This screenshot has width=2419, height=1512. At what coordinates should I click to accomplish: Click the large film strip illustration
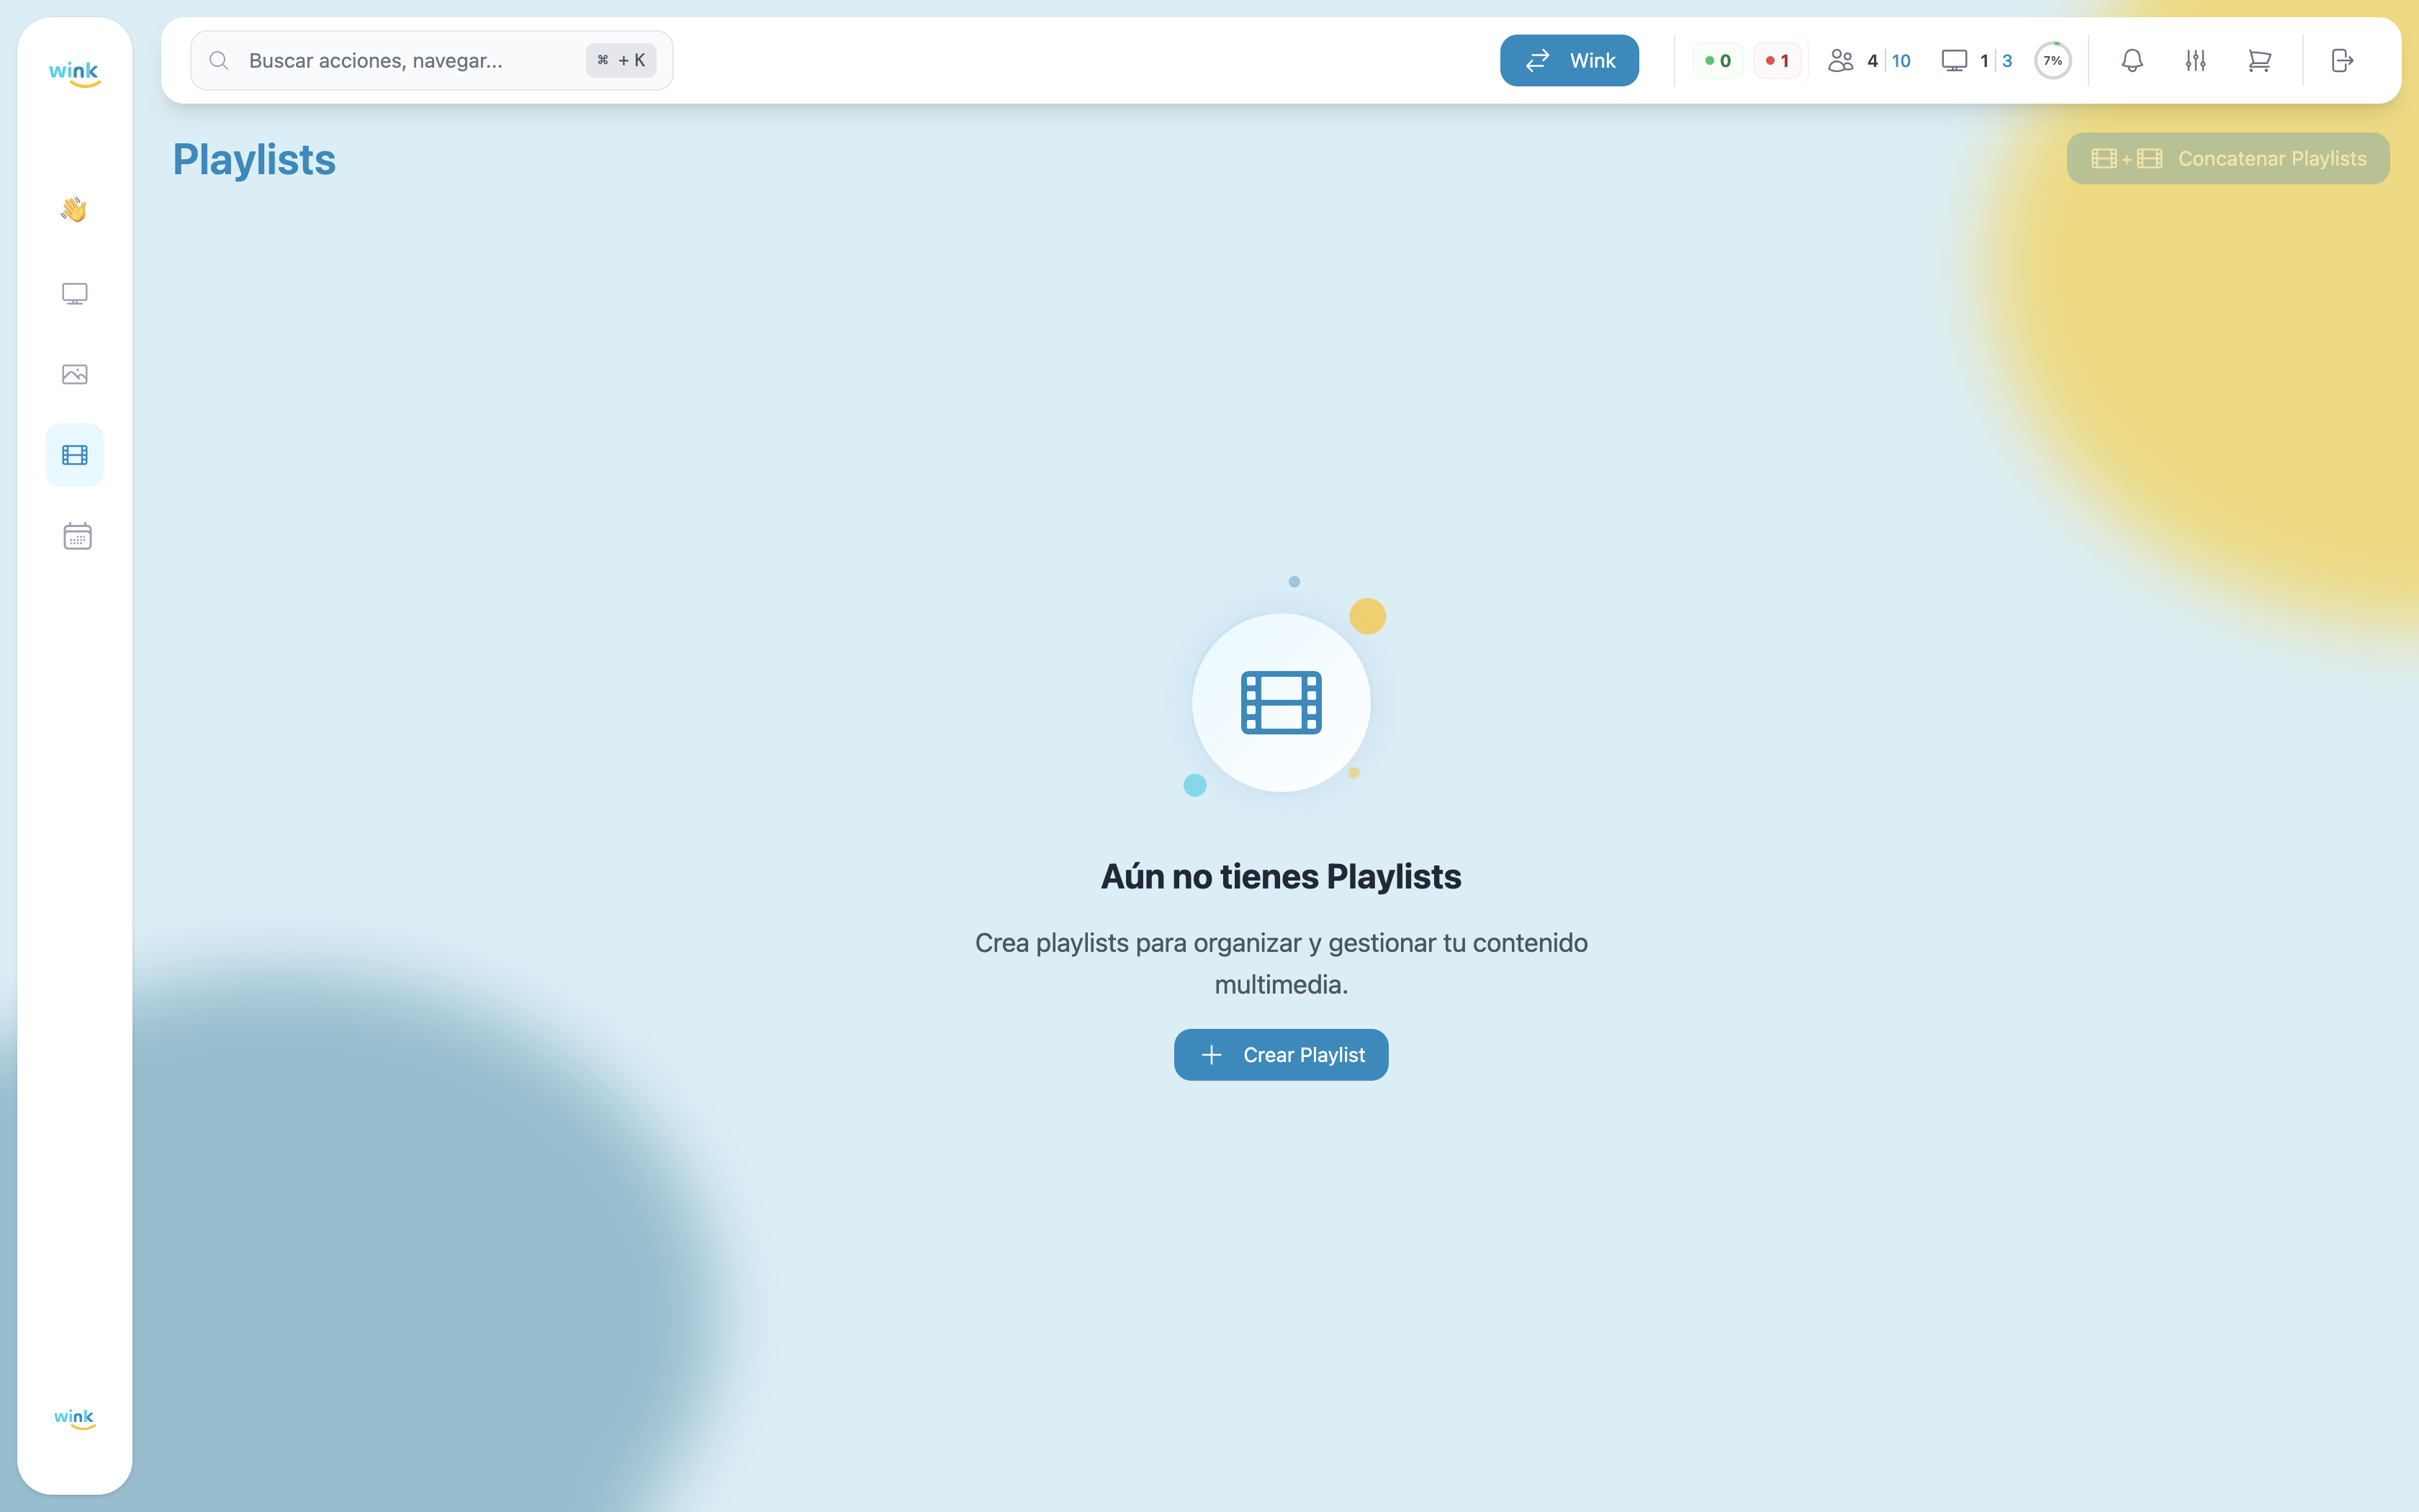tap(1281, 702)
